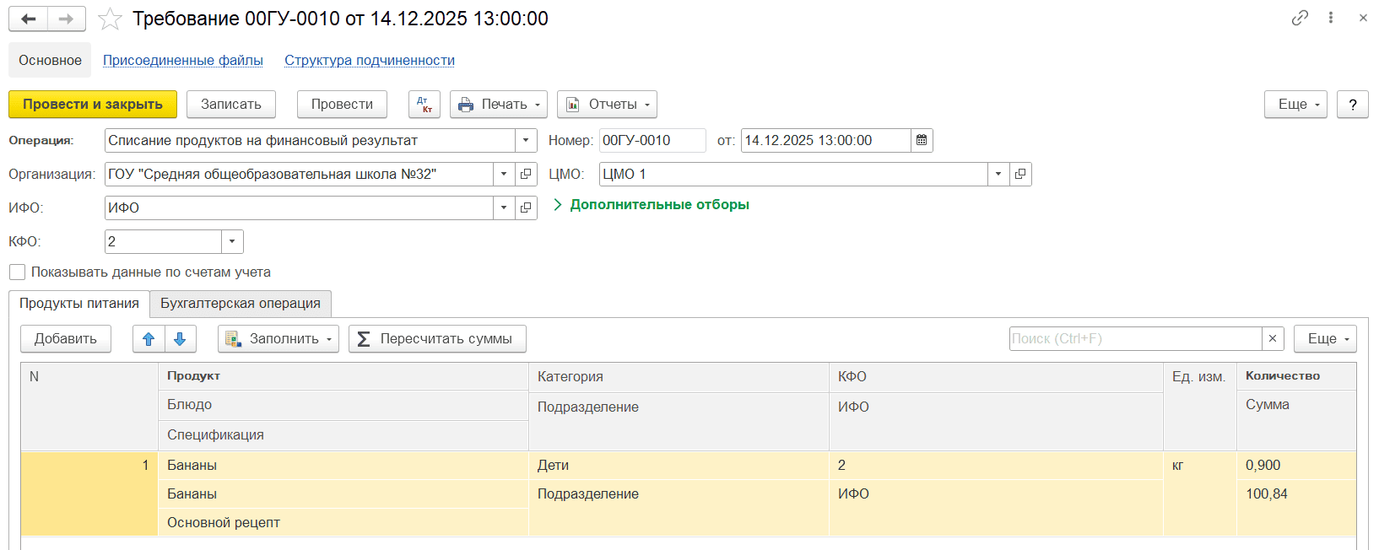1379x550 pixels.
Task: Open the Дт/Кт accounting entries icon
Action: 425,105
